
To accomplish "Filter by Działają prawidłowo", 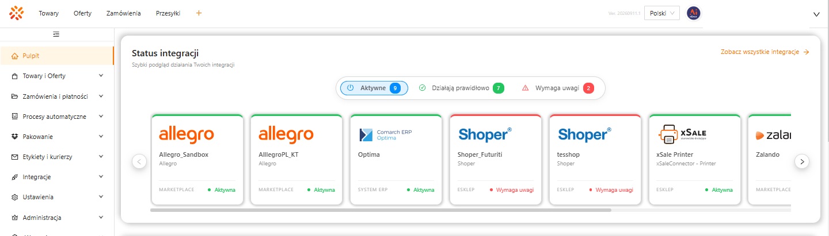I will point(461,88).
